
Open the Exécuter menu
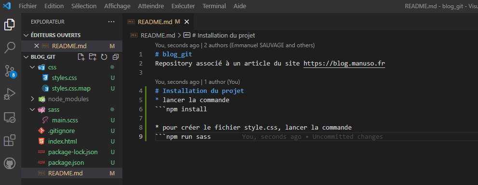(183, 6)
